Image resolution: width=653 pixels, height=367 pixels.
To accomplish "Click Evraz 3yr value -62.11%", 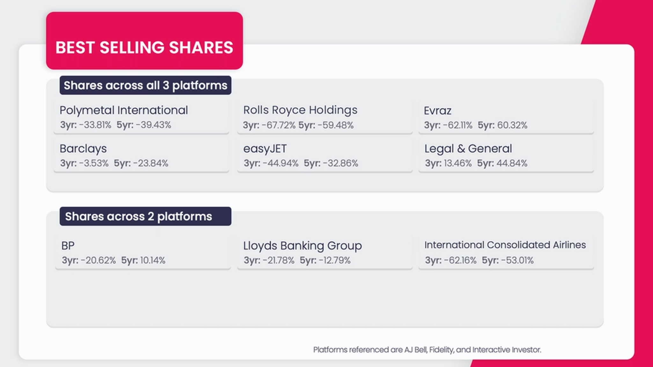I will click(458, 125).
